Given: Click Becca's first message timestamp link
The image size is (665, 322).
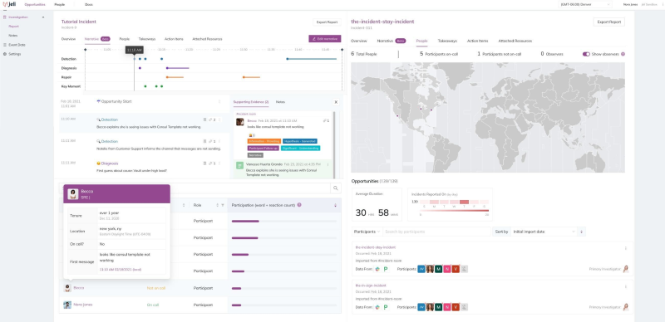Looking at the screenshot, I should click(x=121, y=270).
